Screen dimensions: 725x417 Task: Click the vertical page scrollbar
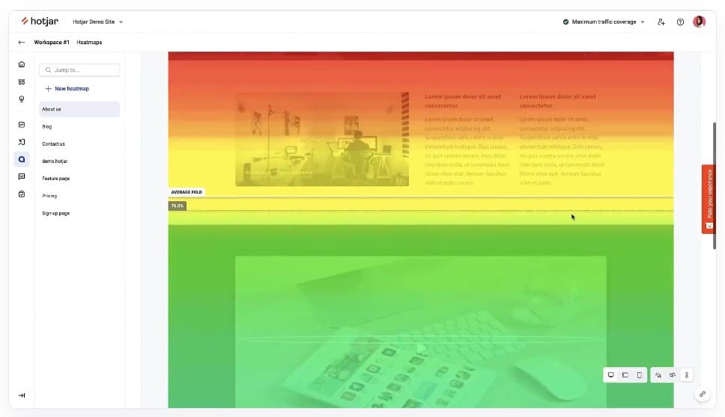click(x=715, y=185)
